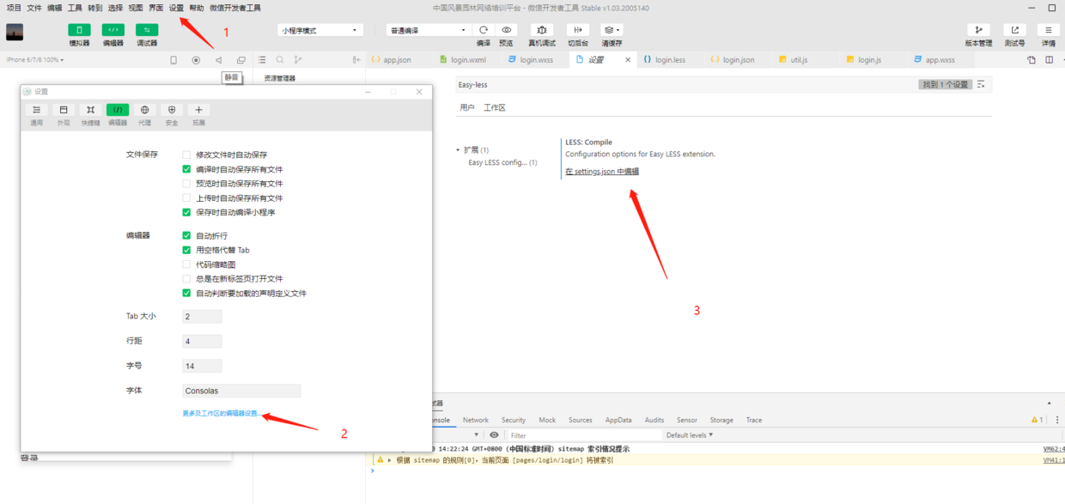Switch to the app.json editor tab

[x=397, y=60]
